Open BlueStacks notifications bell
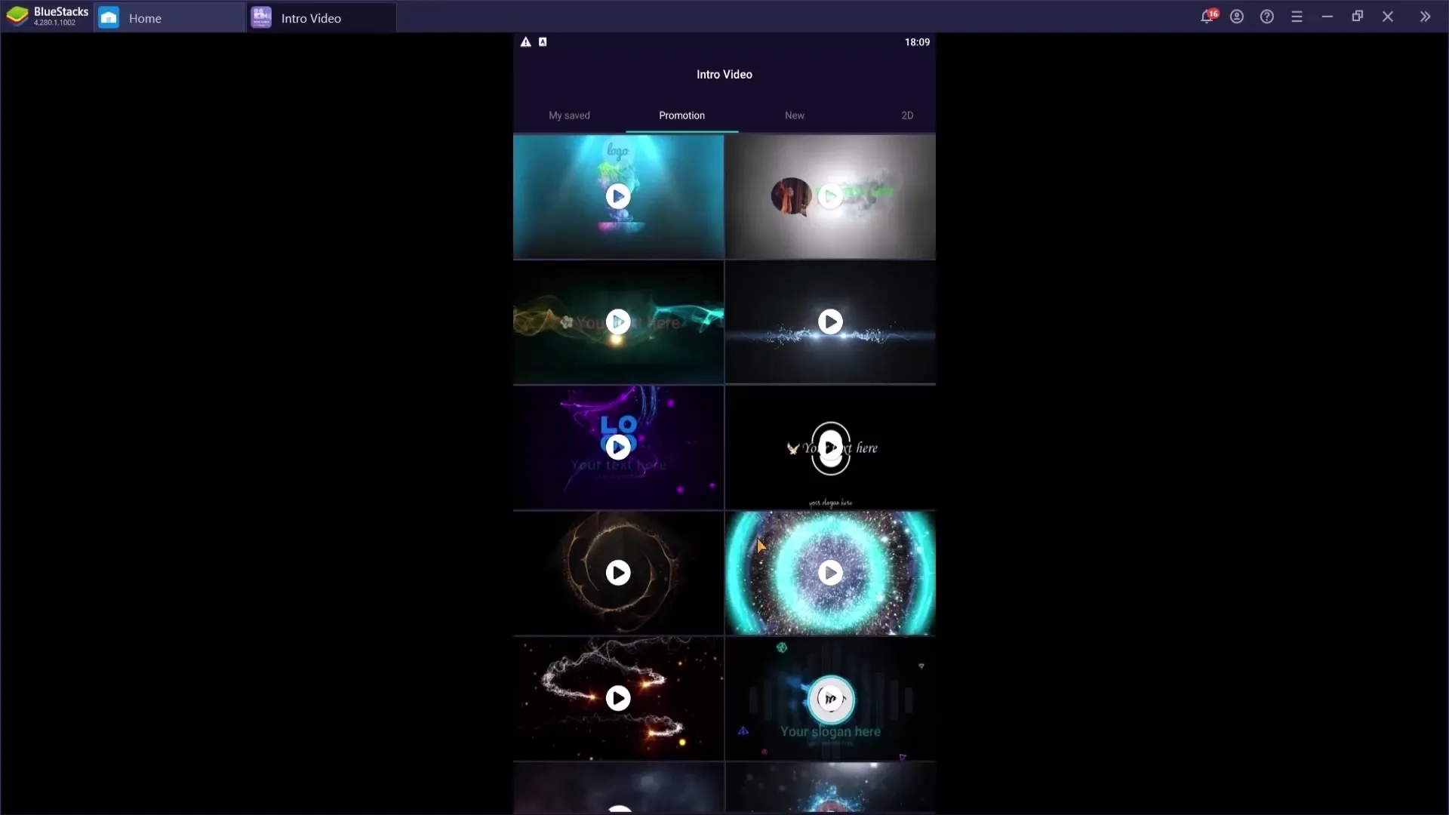The image size is (1449, 815). point(1207,16)
